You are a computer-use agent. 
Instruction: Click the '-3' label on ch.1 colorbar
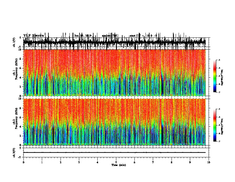click(x=219, y=60)
